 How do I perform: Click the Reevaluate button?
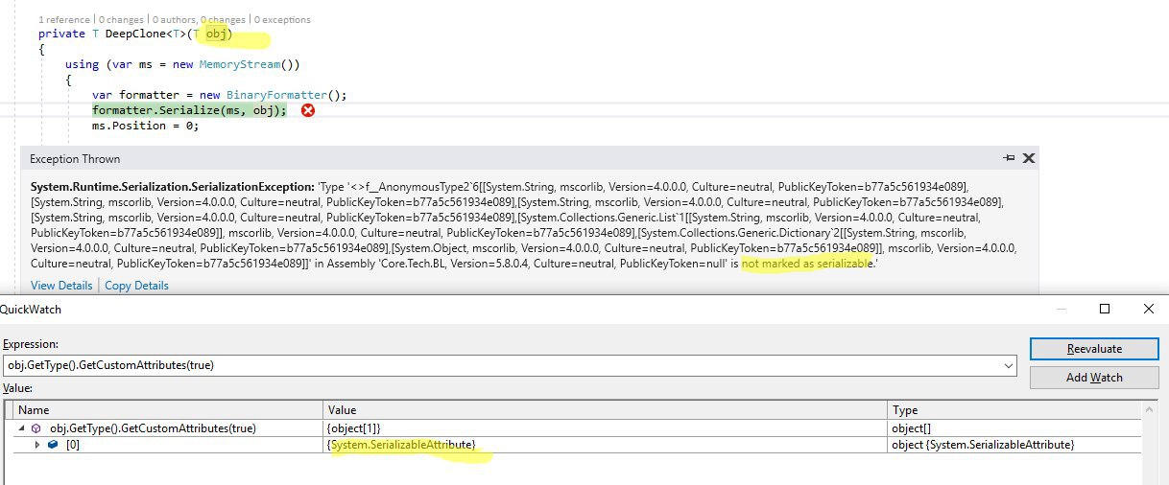coord(1093,349)
